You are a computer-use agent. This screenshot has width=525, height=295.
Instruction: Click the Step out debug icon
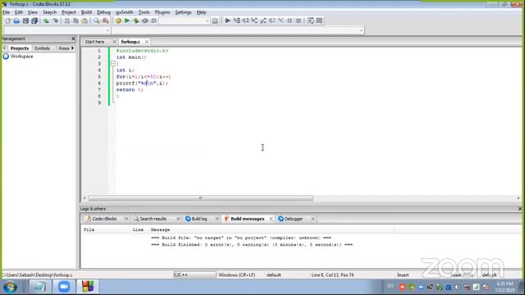click(x=263, y=20)
